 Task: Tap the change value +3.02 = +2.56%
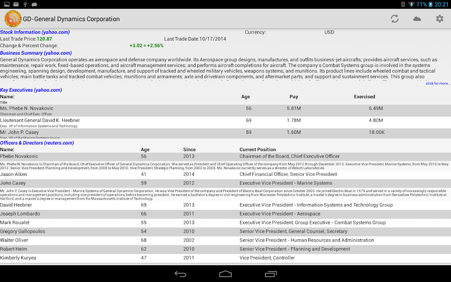[x=146, y=45]
